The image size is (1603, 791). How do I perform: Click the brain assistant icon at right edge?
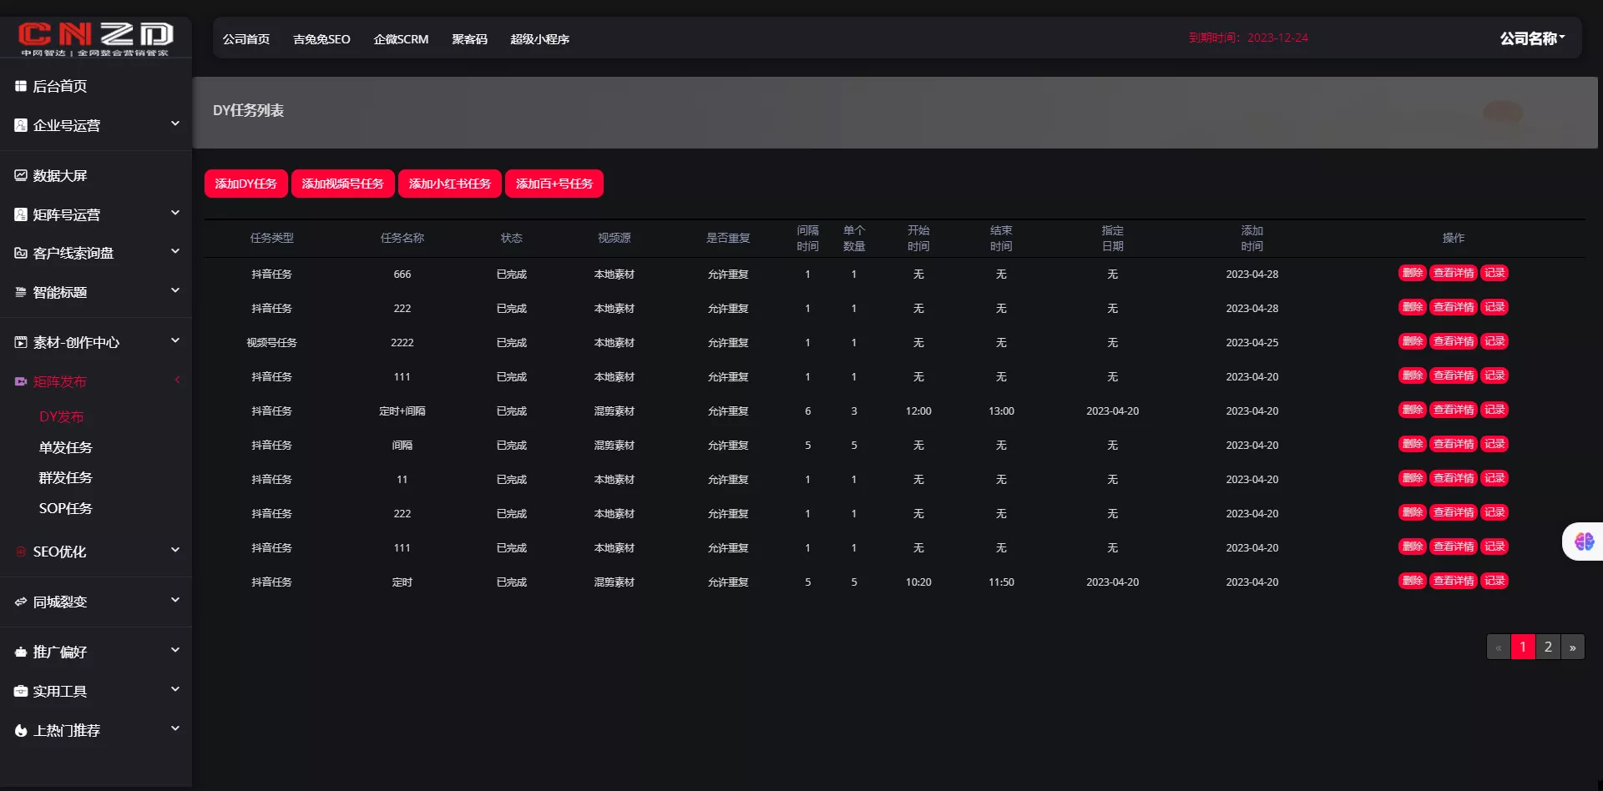point(1584,542)
